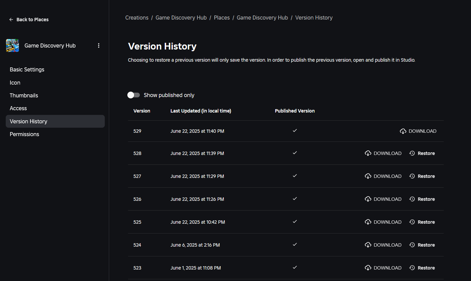471x281 pixels.
Task: Click the date June 6, 2025 at 2:16 PM
Action: [x=195, y=245]
